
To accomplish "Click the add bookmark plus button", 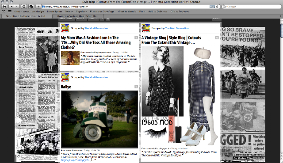I will [38, 7].
